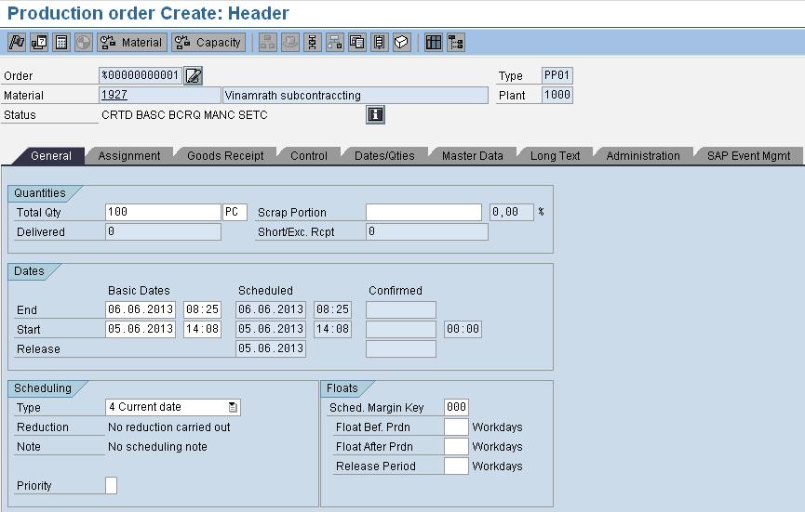Click the status info icon

point(375,114)
